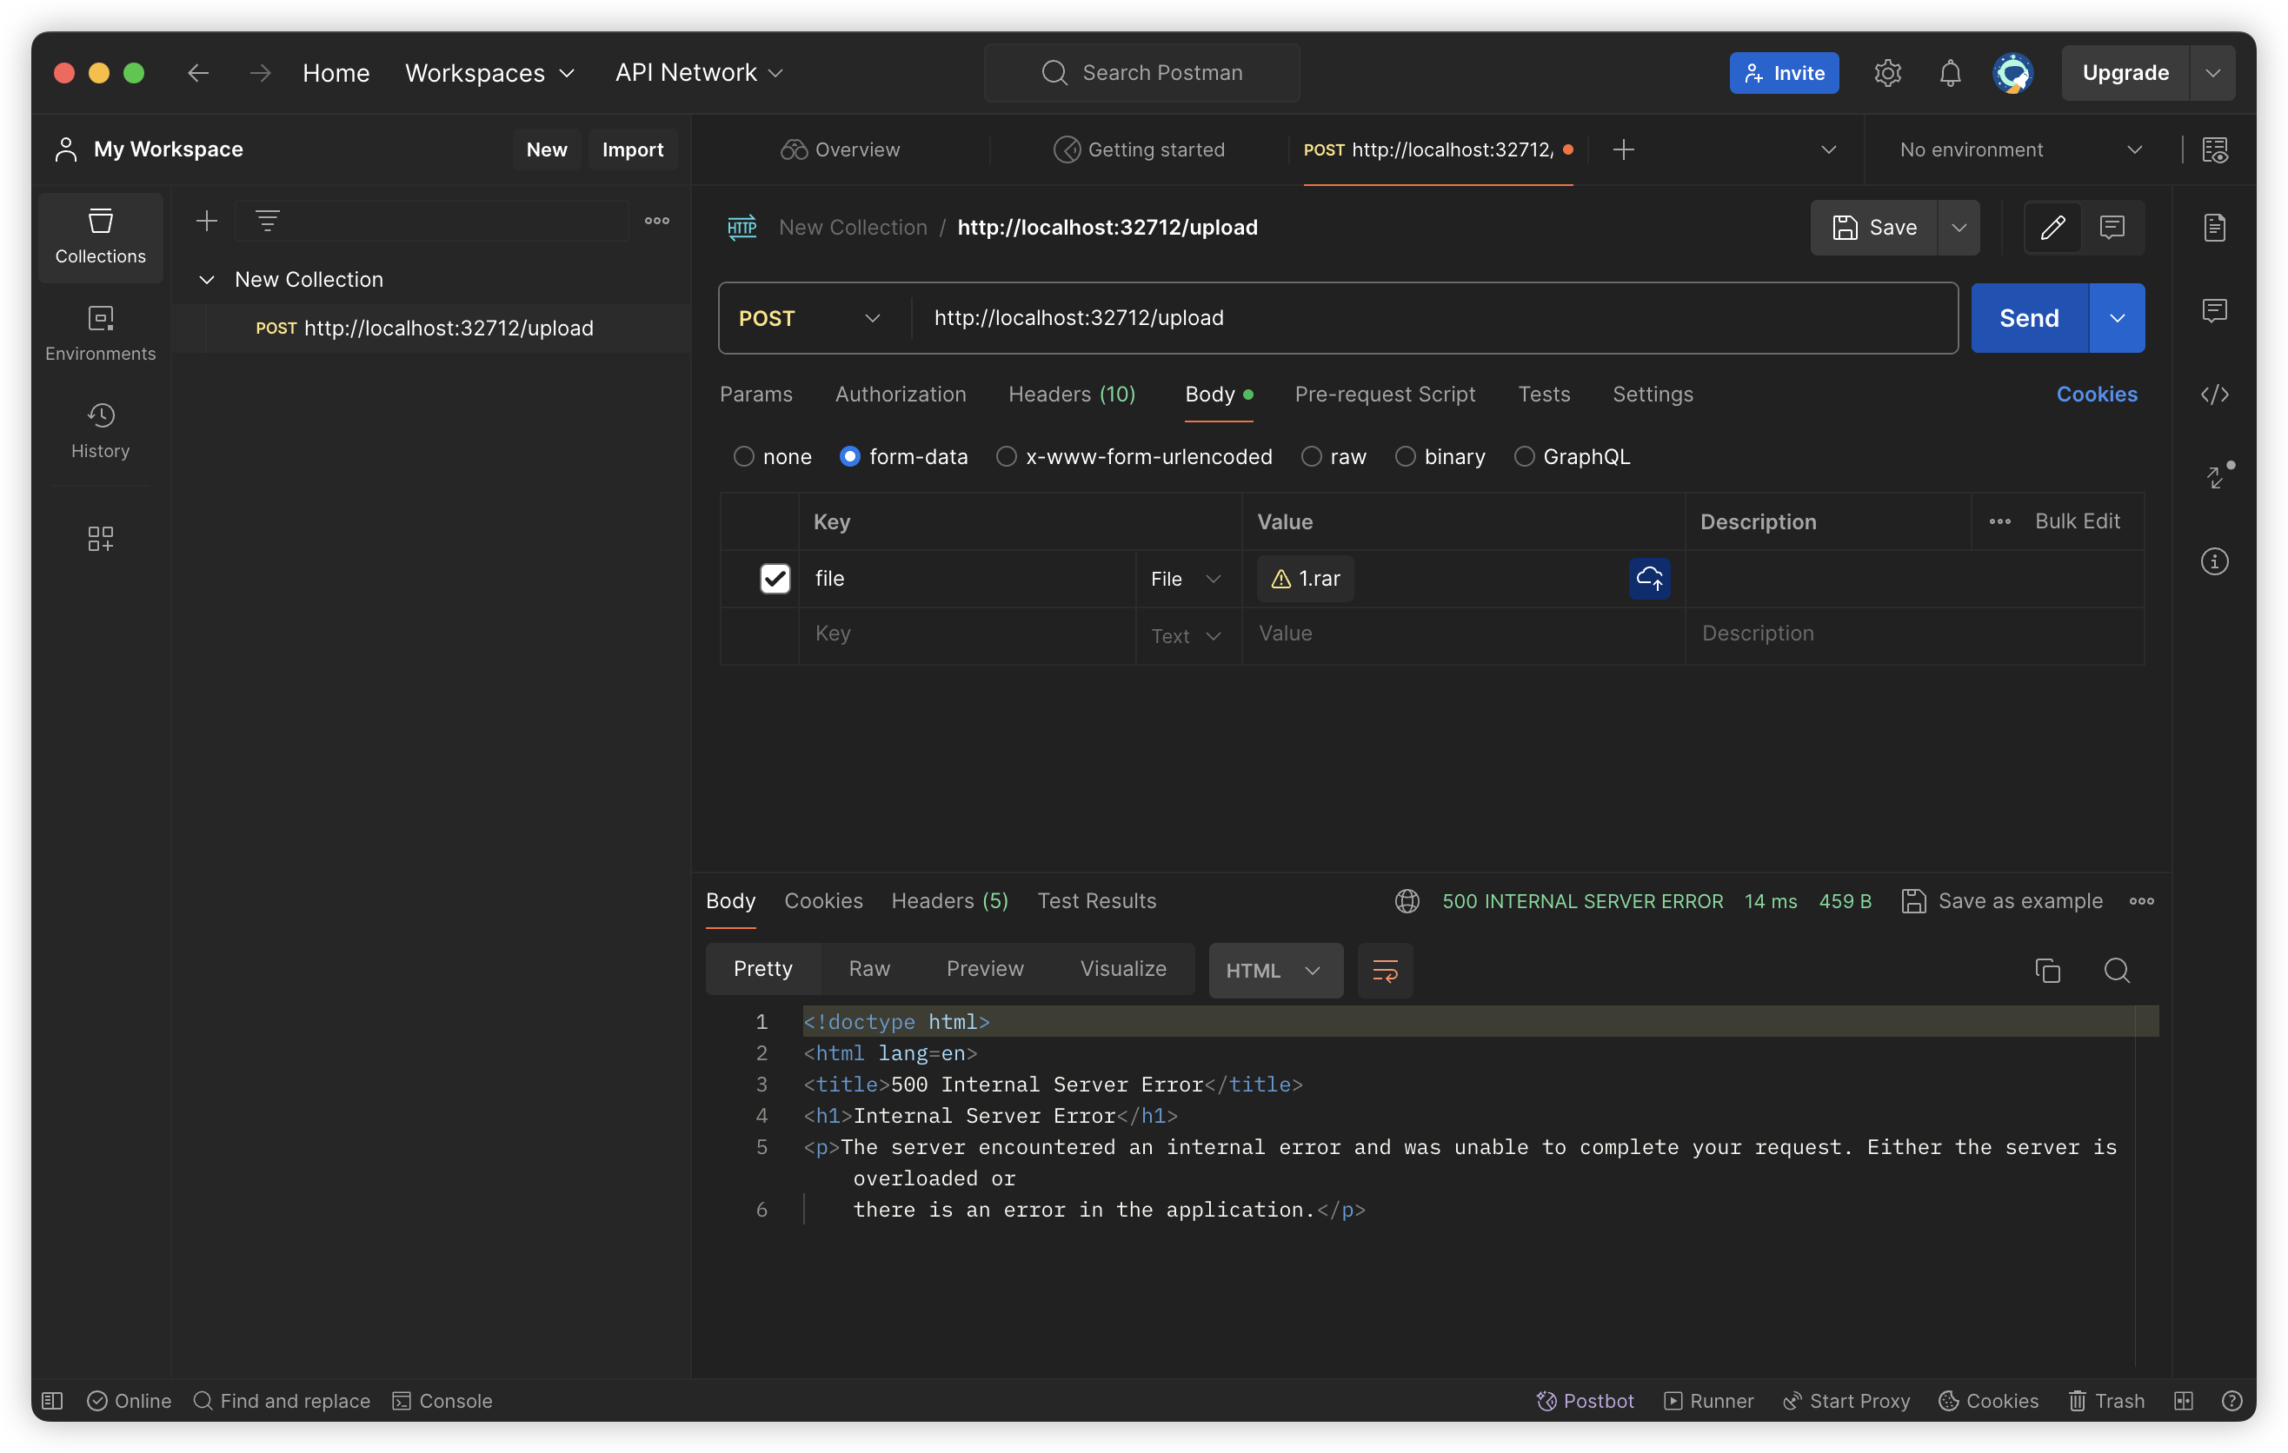Collapse the New Collection tree
Viewport: 2288px width, 1453px height.
click(206, 279)
